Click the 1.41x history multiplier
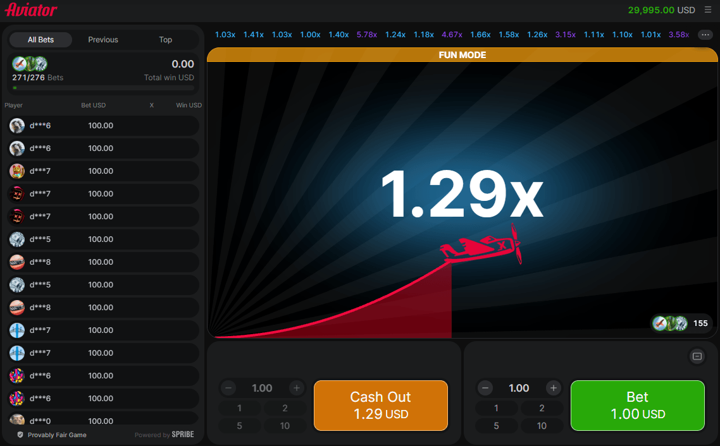This screenshot has width=720, height=446. 254,35
